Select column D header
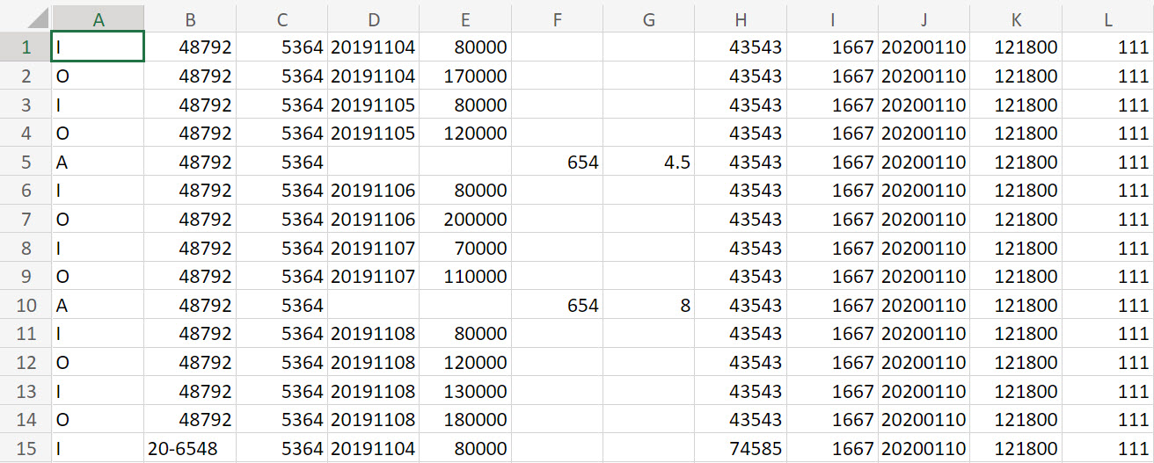 point(374,19)
